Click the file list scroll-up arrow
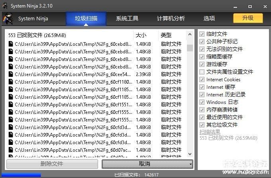The height and width of the screenshot is (178, 271). click(x=190, y=34)
